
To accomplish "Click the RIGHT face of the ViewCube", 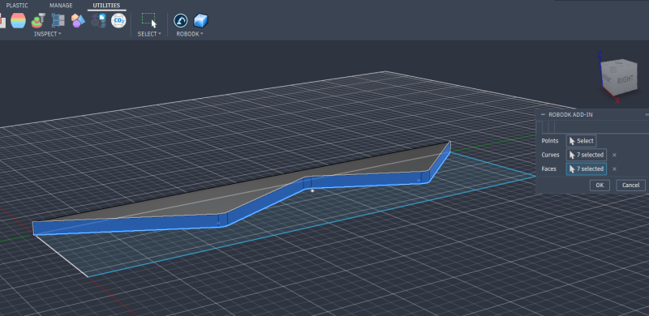I will pos(625,79).
